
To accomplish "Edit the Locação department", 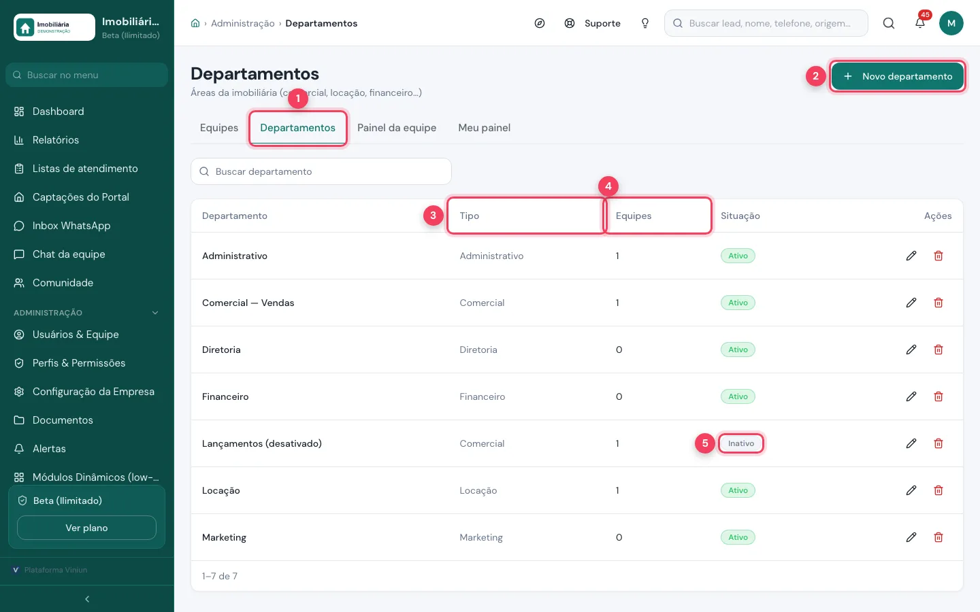I will point(911,490).
